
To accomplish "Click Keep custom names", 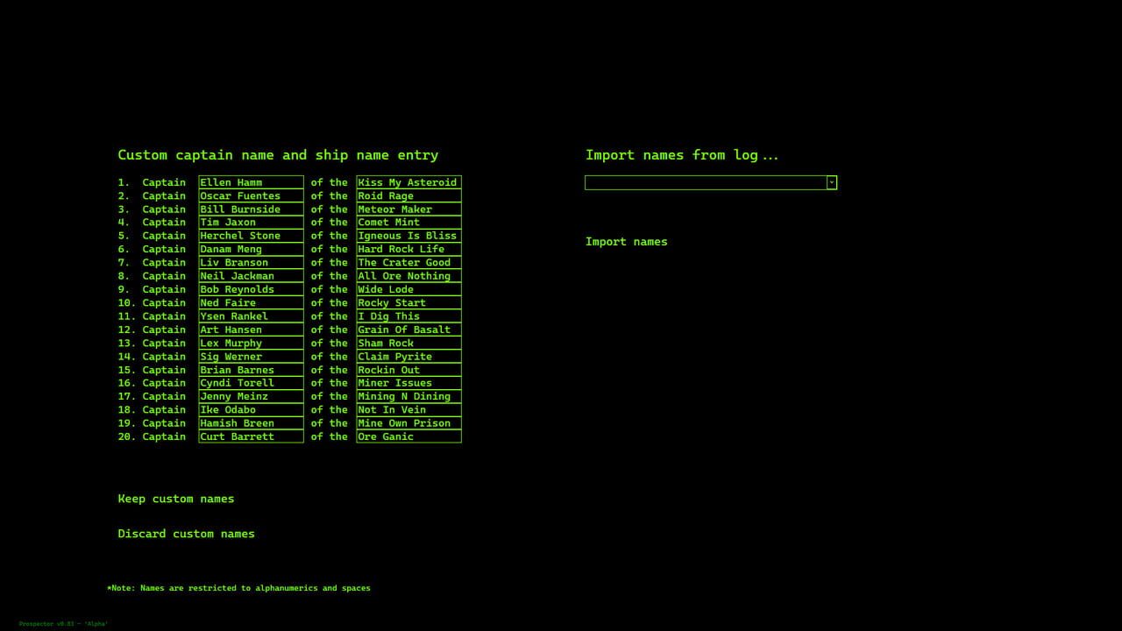I will tap(175, 499).
